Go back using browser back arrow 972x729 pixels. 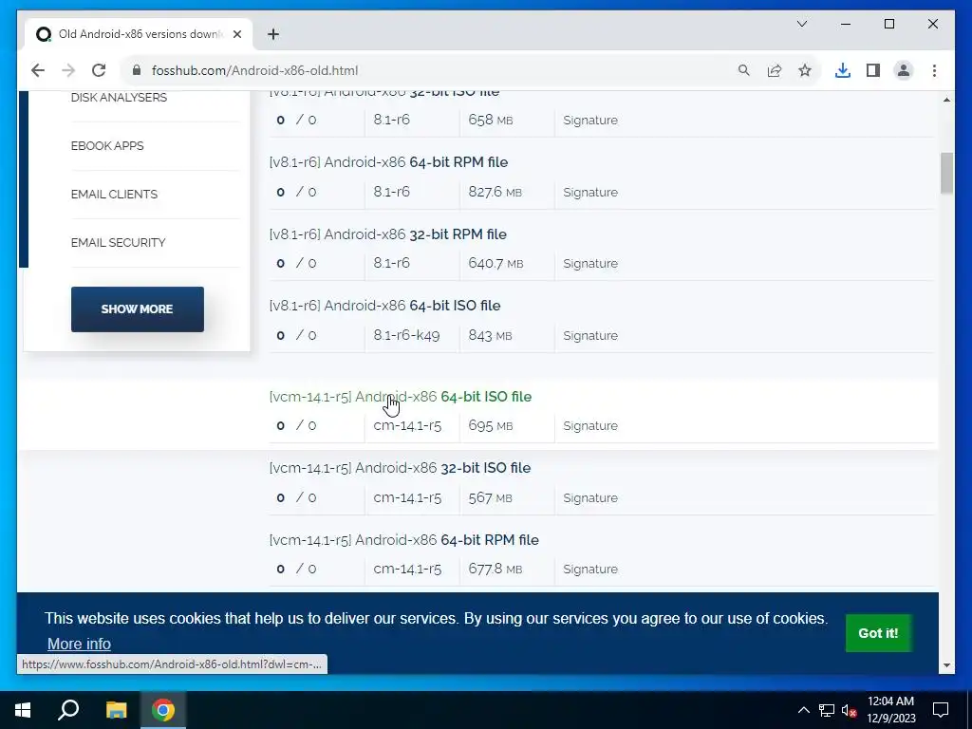(38, 70)
